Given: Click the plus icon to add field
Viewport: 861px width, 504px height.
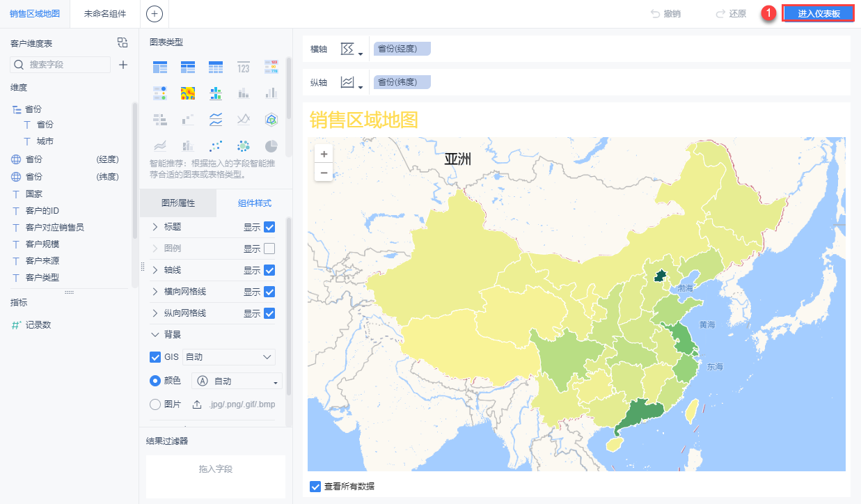Looking at the screenshot, I should (x=123, y=65).
